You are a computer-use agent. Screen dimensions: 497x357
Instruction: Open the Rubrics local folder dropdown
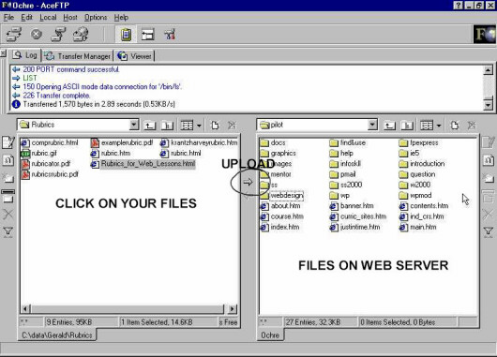coord(134,125)
